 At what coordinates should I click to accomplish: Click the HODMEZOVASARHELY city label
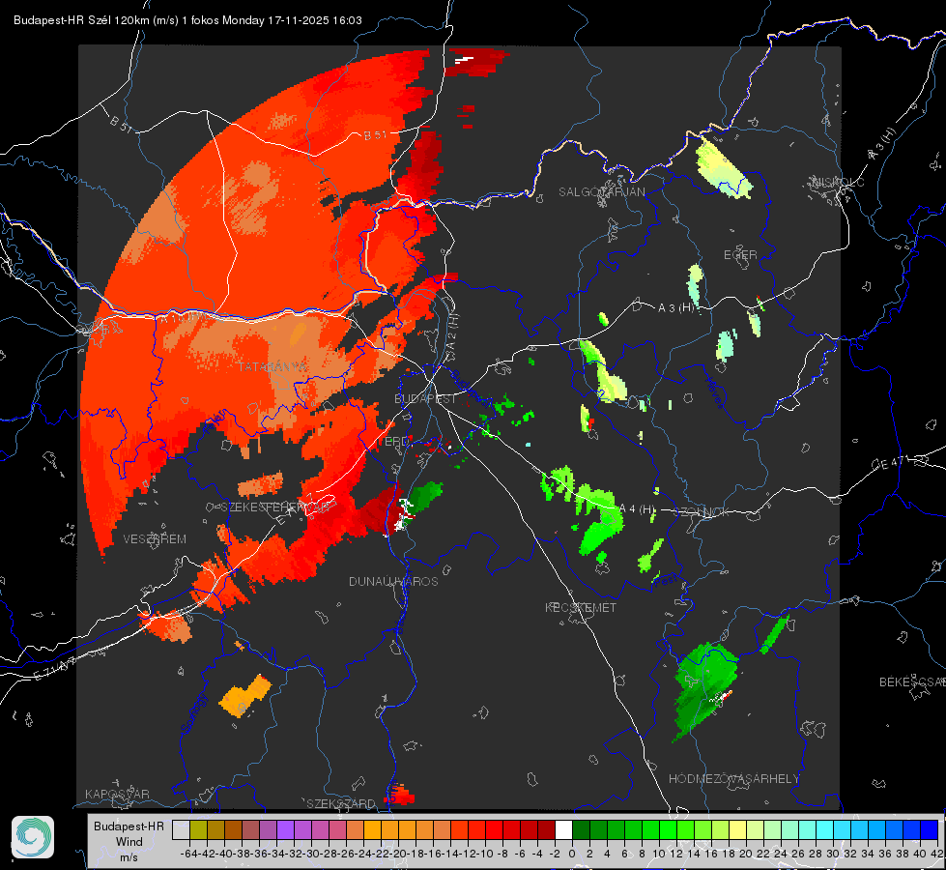[733, 779]
